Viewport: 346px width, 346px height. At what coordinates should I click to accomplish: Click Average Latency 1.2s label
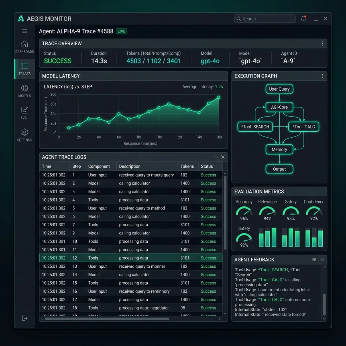[202, 86]
